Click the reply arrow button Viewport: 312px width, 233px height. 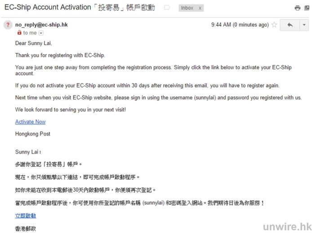(290, 25)
